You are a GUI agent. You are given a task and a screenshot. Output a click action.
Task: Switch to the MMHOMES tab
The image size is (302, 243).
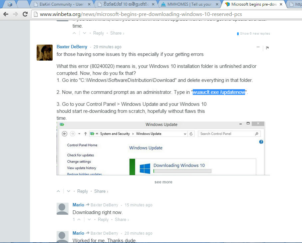[x=189, y=4]
